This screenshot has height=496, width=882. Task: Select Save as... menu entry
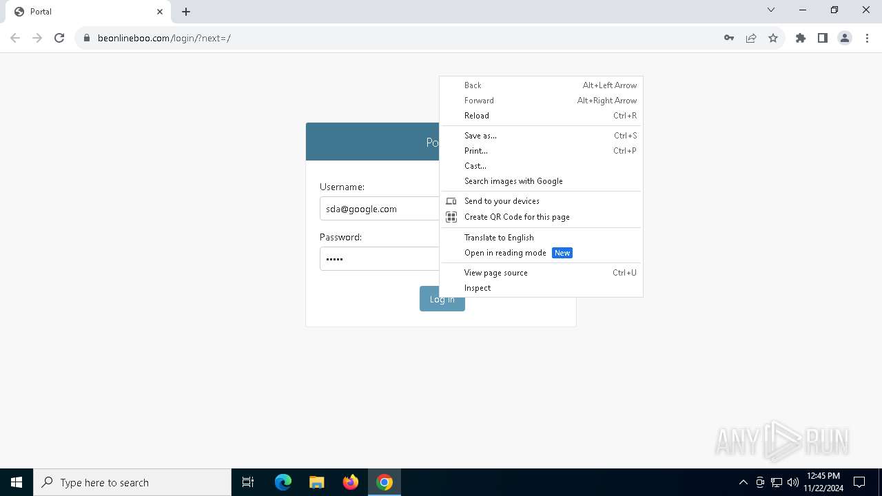tap(541, 136)
